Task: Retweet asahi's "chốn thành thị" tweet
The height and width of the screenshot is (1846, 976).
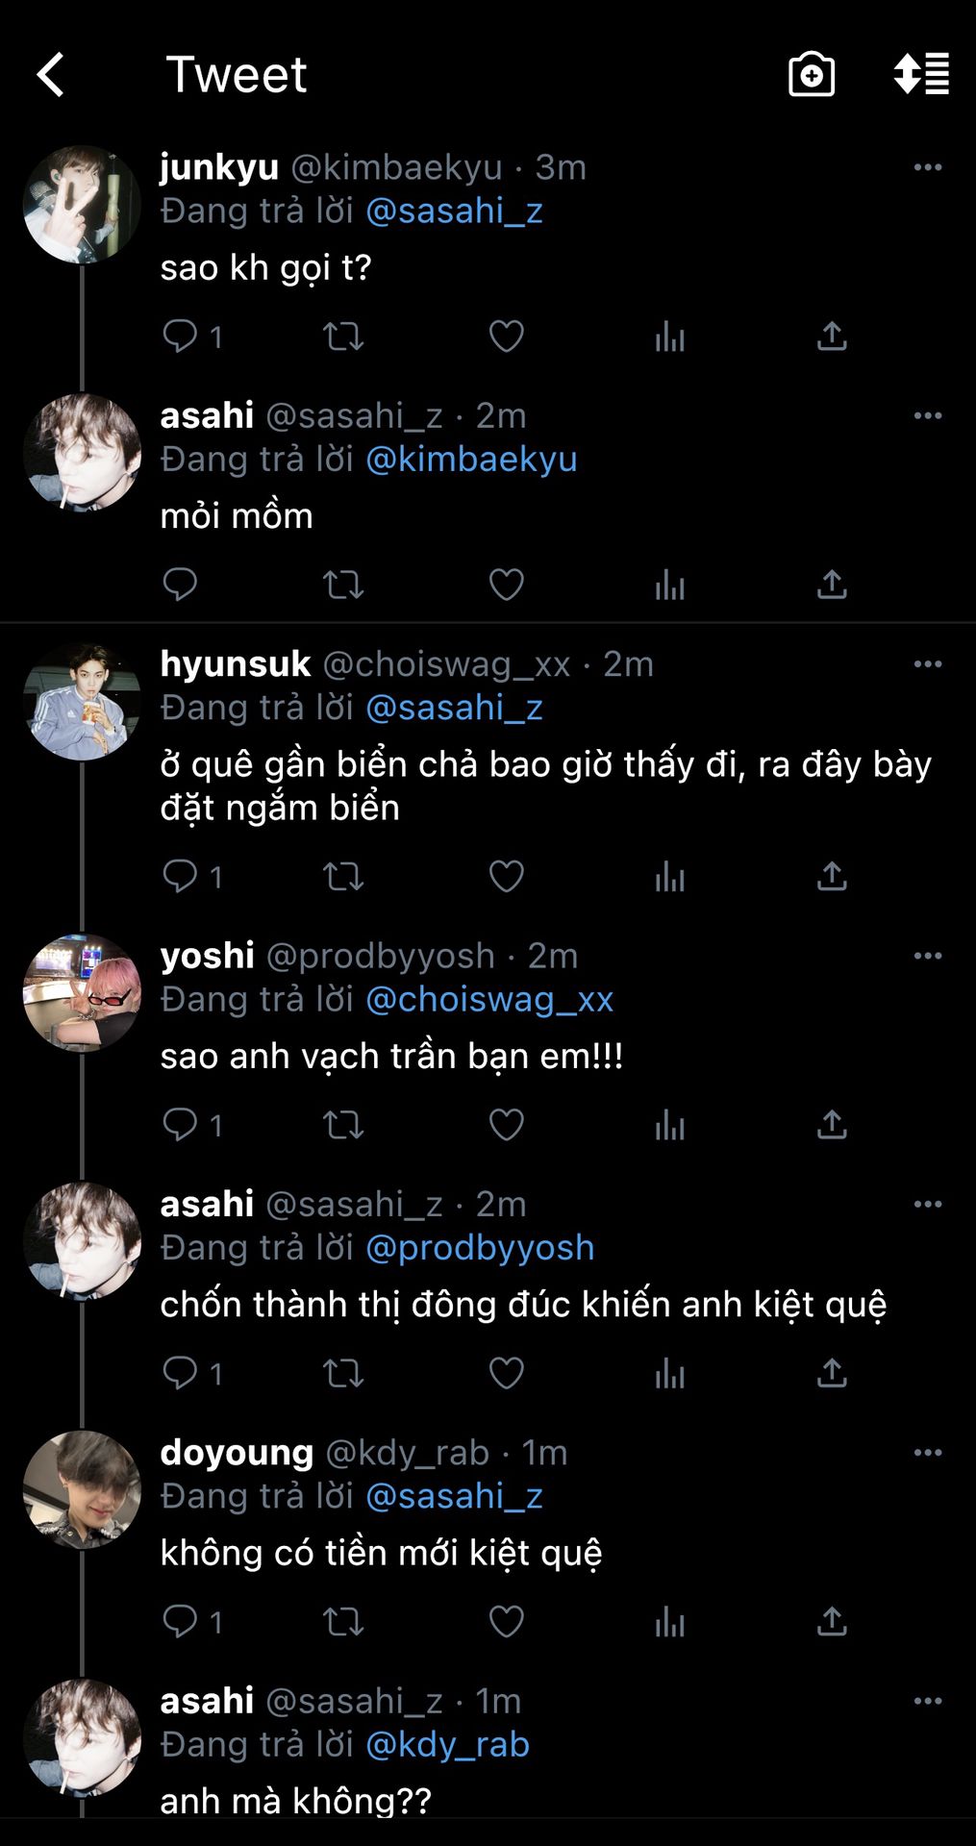Action: tap(342, 1373)
